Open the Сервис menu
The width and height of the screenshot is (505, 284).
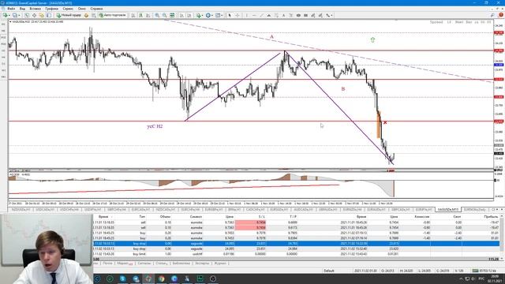click(68, 9)
